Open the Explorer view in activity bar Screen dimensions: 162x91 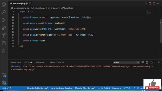click(x=4, y=4)
